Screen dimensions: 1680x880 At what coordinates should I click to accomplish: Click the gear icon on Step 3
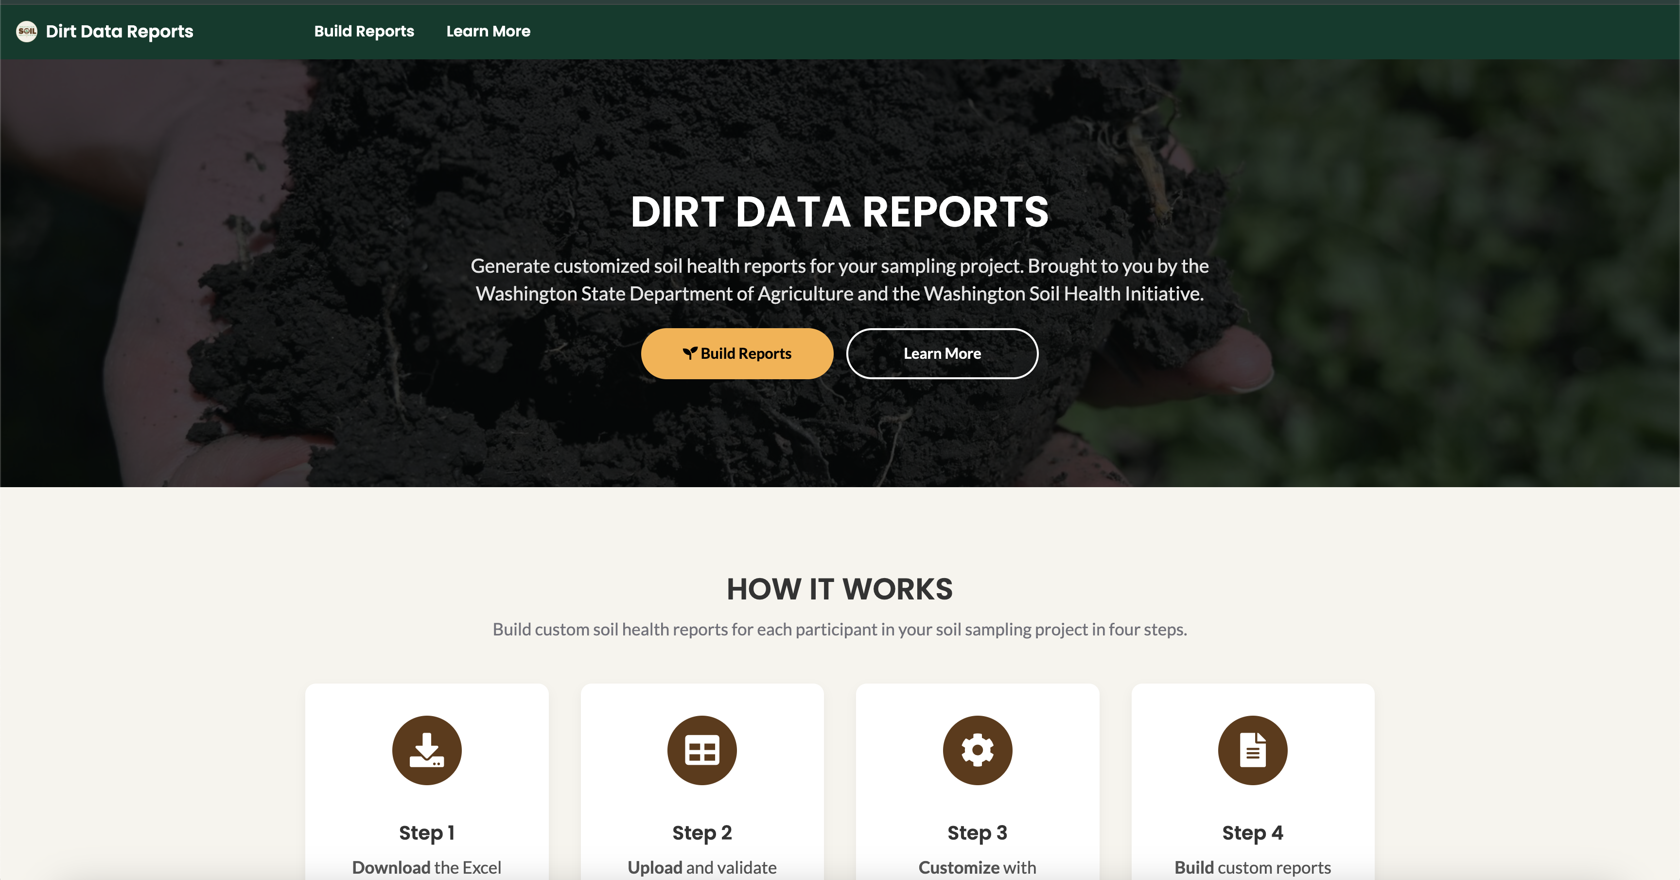click(977, 750)
